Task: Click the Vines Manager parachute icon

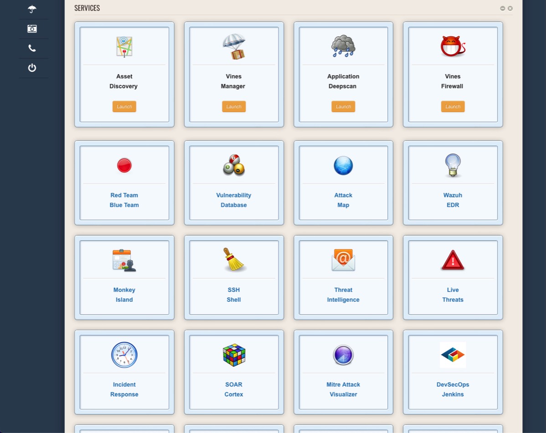Action: tap(234, 46)
